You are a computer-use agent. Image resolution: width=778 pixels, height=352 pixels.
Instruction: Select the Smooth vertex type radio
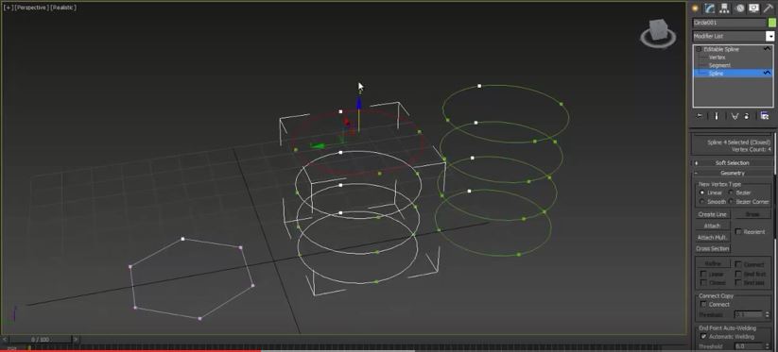(701, 202)
